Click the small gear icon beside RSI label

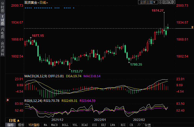tap(7, 101)
